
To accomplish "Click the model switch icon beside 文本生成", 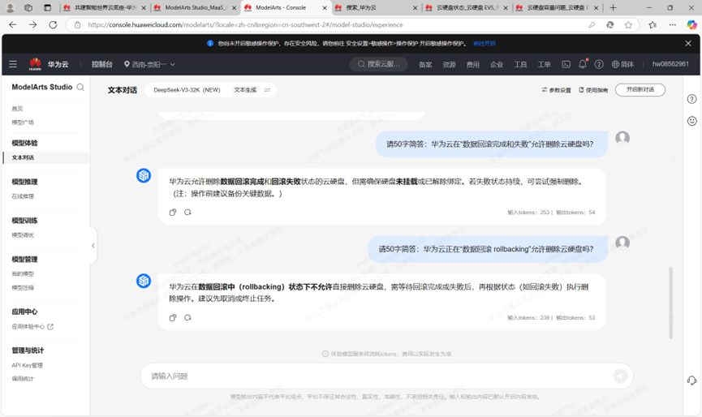I will 267,90.
